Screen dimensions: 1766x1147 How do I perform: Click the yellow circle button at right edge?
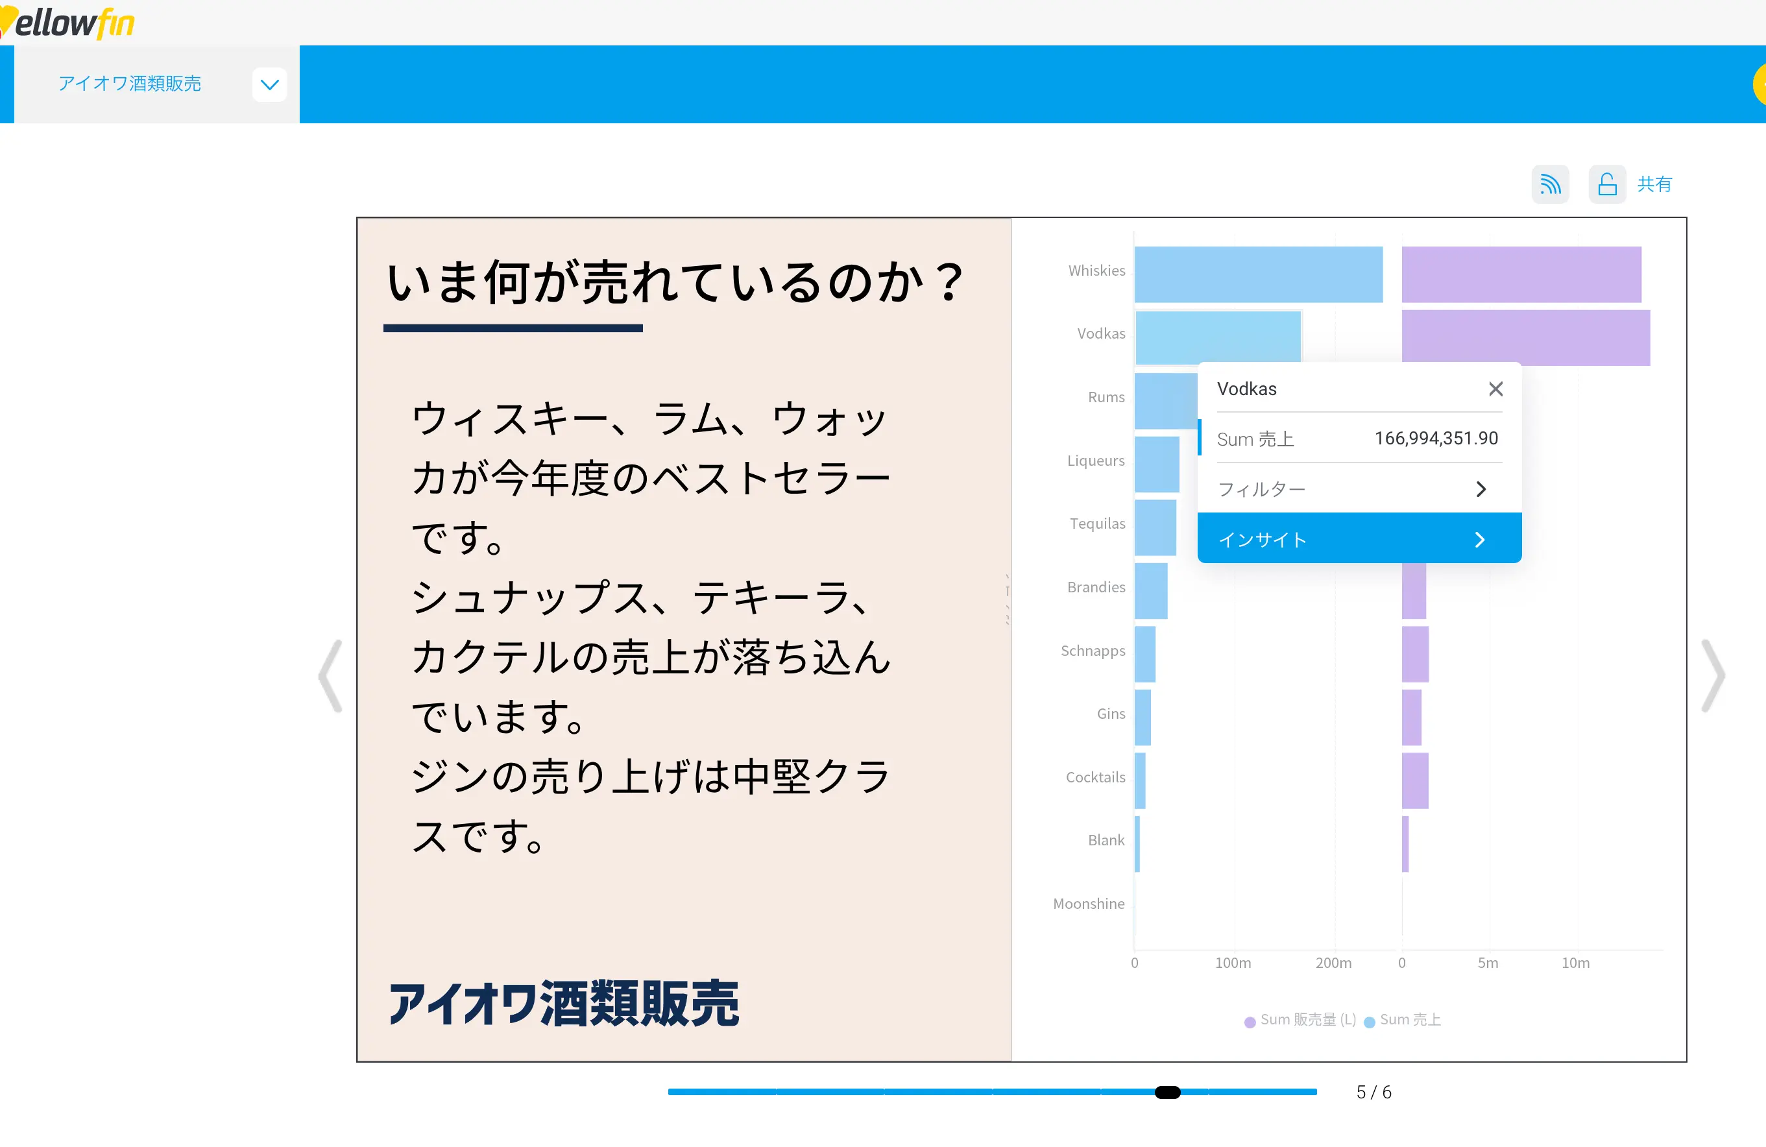(x=1760, y=84)
